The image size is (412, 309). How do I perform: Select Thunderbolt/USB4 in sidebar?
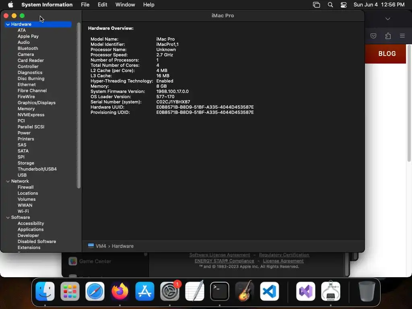[x=37, y=169]
